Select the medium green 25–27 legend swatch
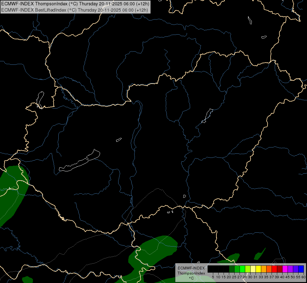This screenshot has height=283, width=307. [237, 269]
